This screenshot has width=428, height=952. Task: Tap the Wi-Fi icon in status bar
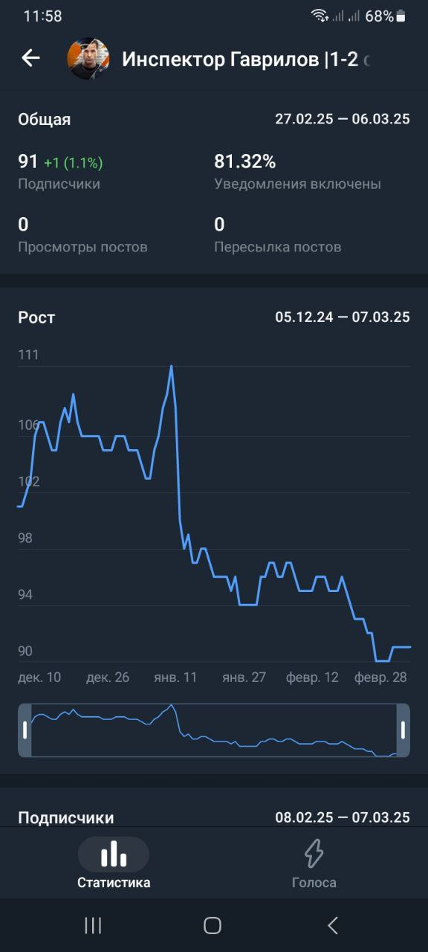320,16
